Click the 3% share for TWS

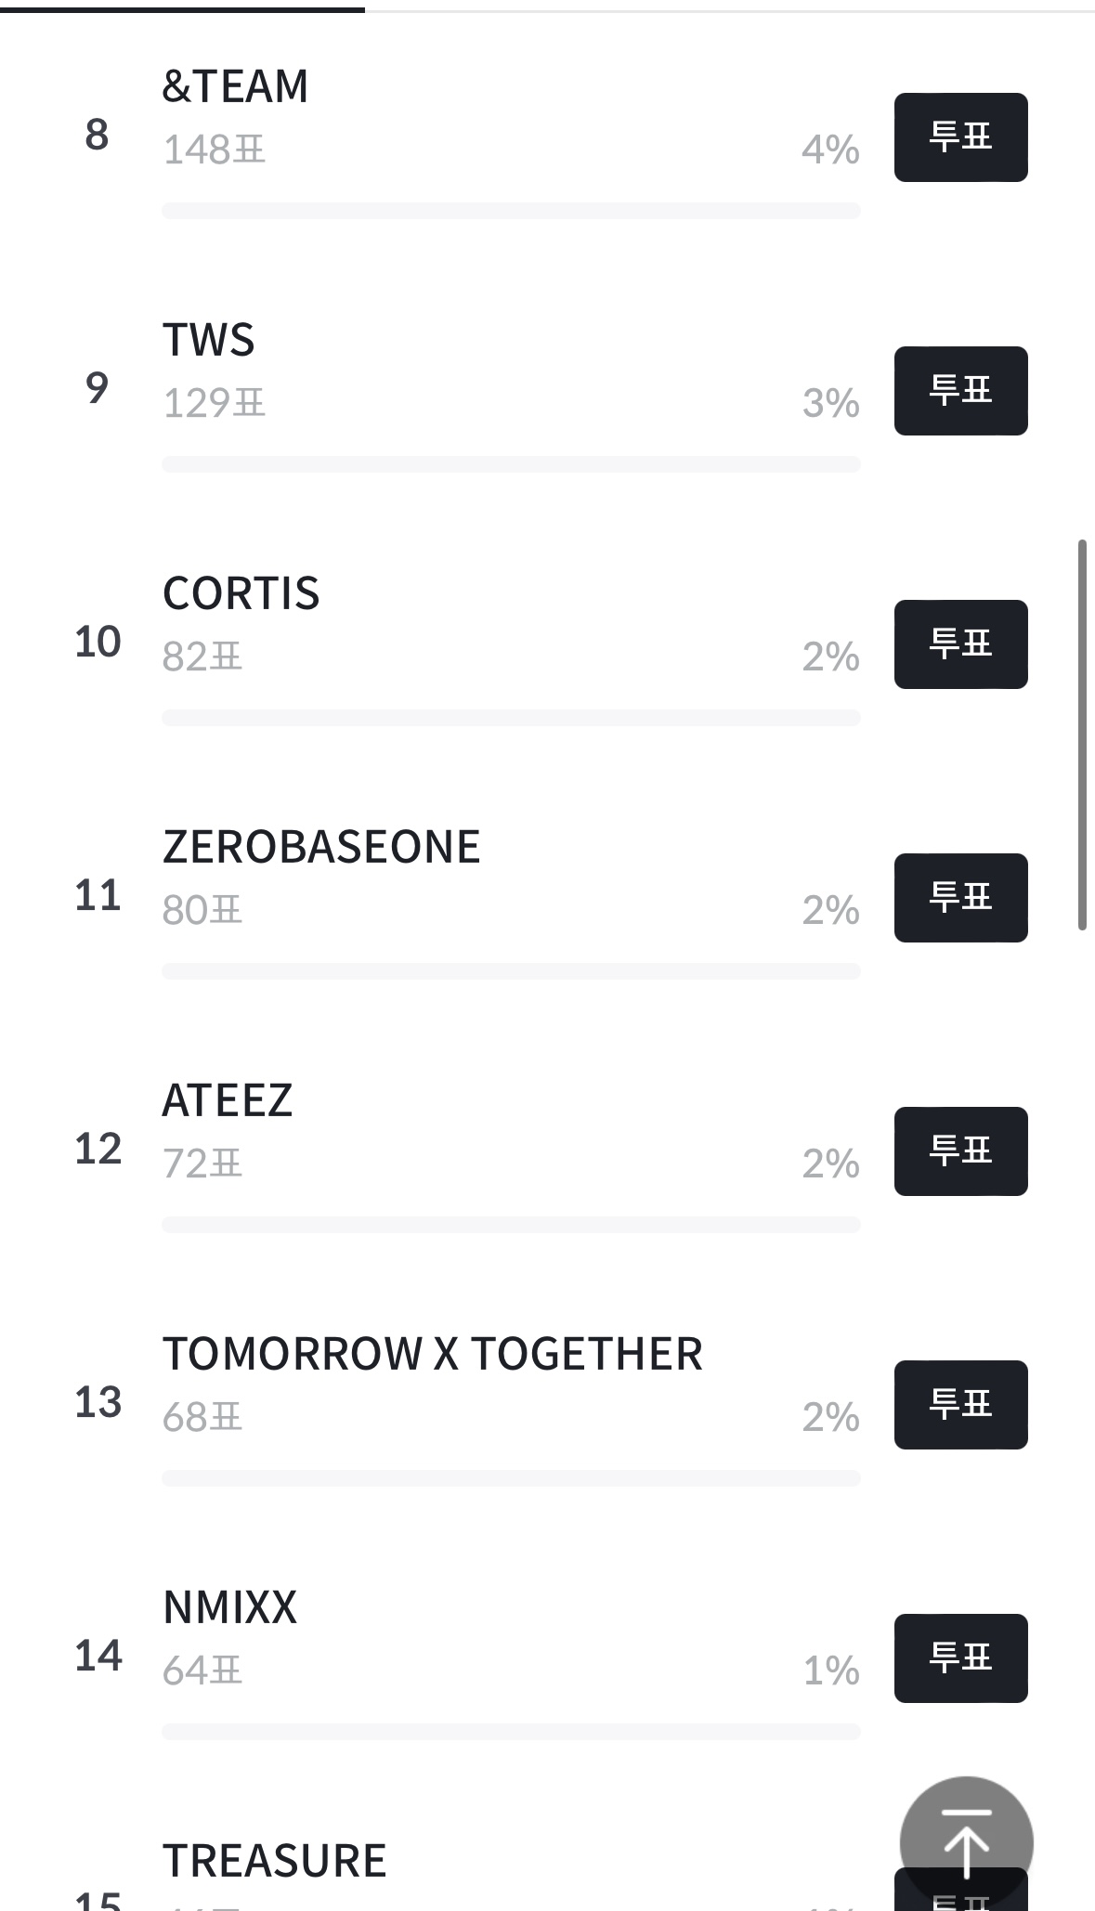(x=830, y=403)
